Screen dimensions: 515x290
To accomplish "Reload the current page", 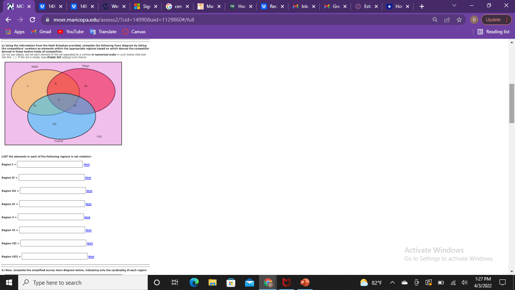I will coord(32,20).
